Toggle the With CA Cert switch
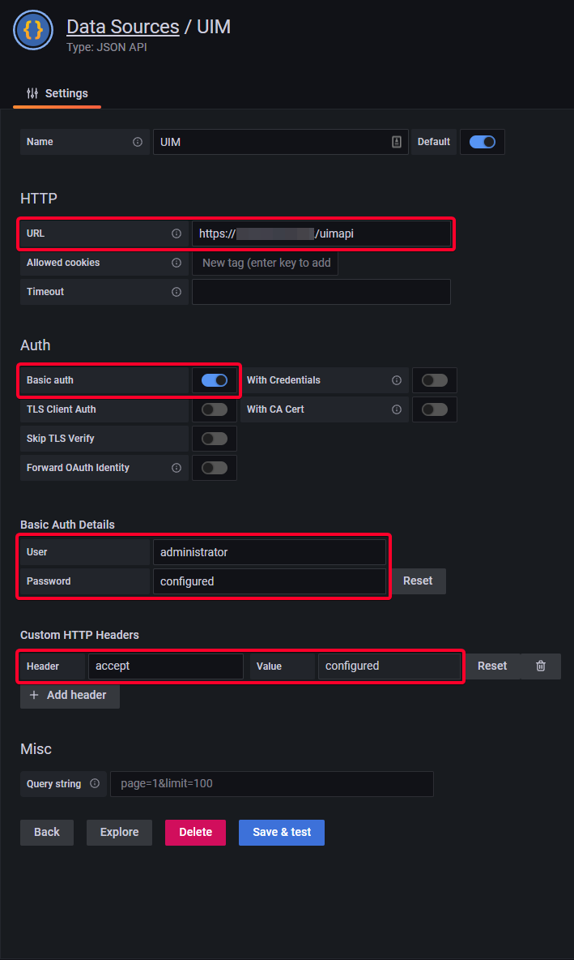This screenshot has width=574, height=960. tap(435, 409)
